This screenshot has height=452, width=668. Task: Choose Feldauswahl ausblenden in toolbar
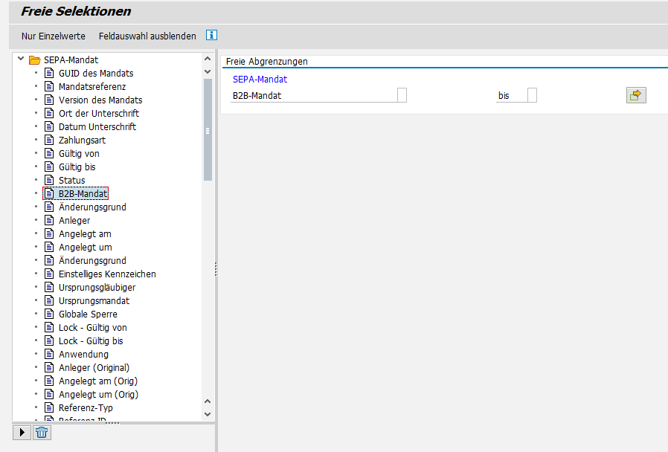[147, 36]
